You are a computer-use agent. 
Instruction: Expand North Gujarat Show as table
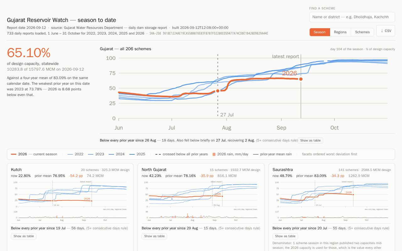coord(154,236)
